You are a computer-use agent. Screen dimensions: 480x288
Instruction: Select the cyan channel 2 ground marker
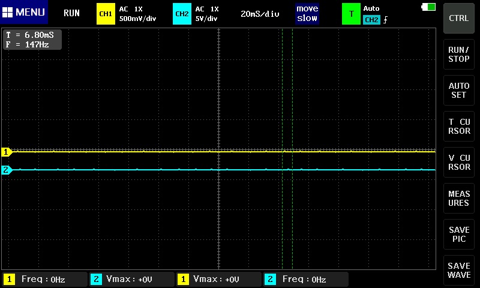7,170
